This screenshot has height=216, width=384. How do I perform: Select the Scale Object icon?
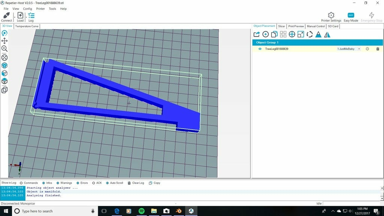[x=301, y=34]
